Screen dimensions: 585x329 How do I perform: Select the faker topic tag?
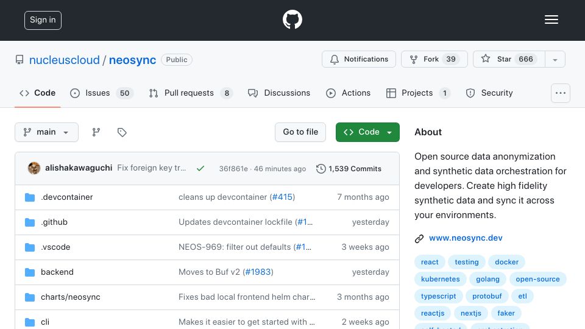[506, 313]
